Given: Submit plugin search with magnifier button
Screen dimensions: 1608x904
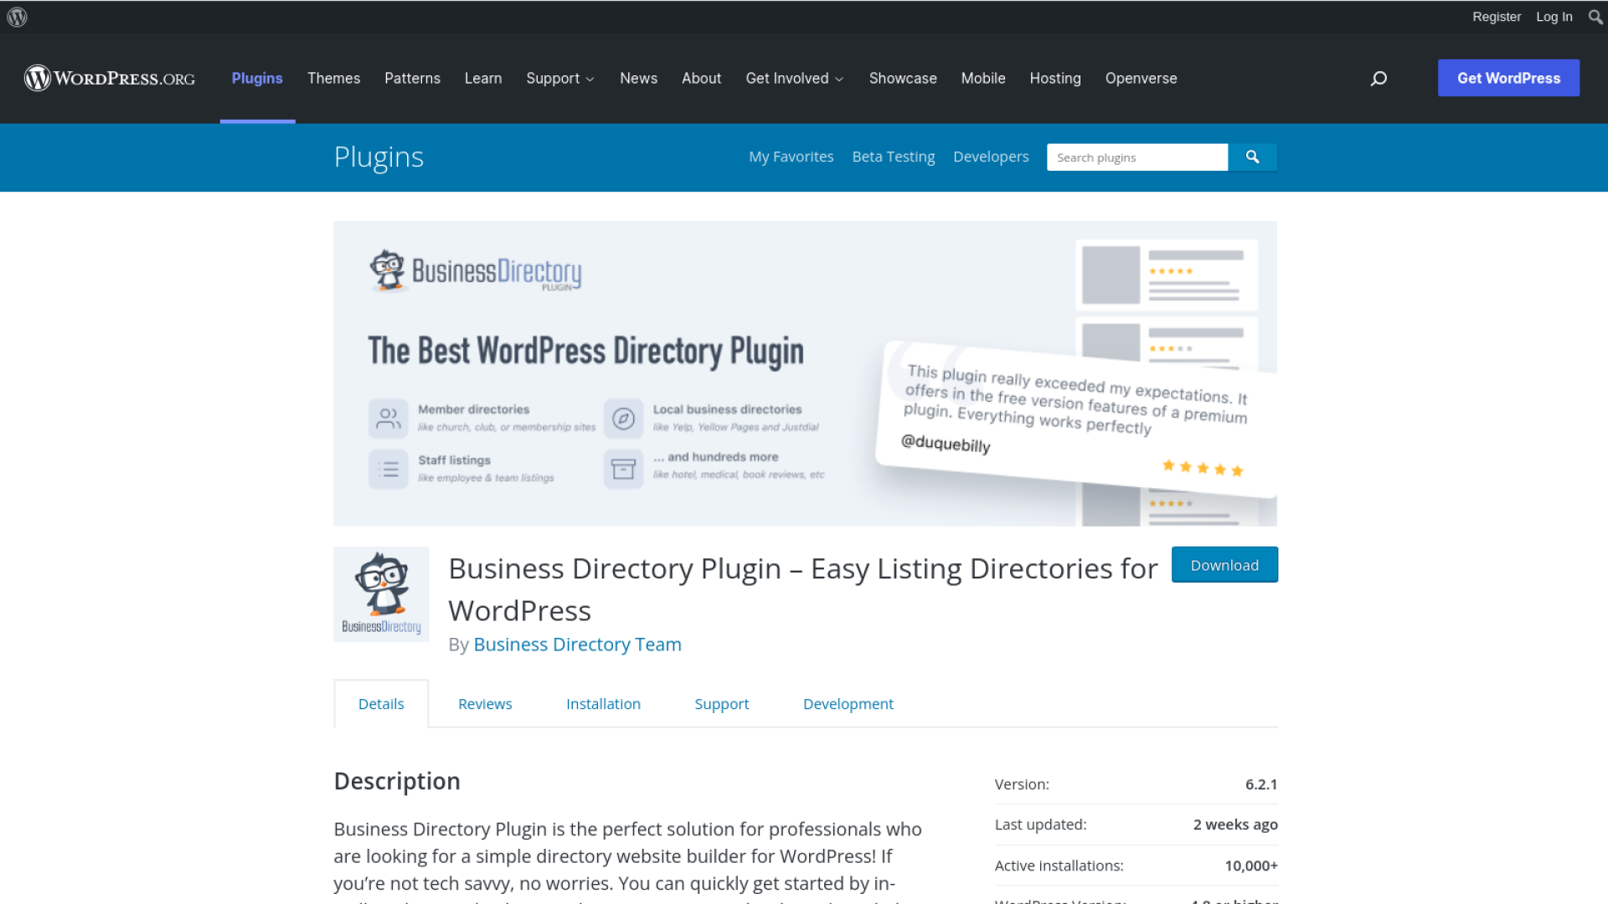Looking at the screenshot, I should coord(1252,157).
